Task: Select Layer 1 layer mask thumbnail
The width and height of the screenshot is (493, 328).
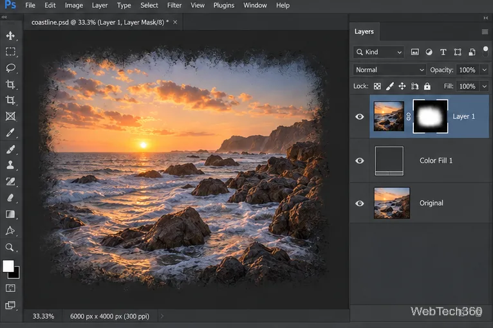Action: point(431,116)
